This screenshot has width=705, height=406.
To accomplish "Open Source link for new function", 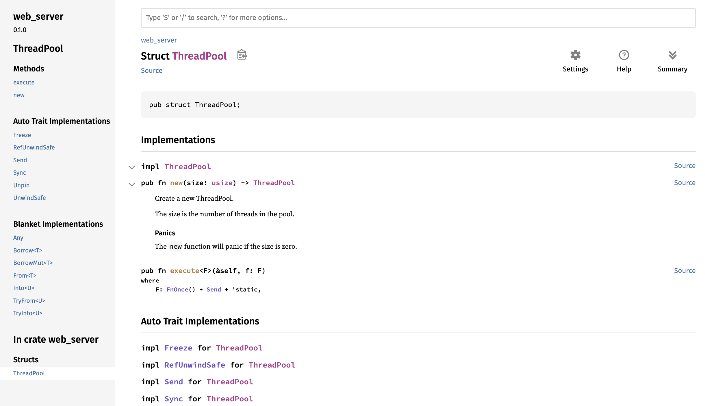I will tap(684, 183).
